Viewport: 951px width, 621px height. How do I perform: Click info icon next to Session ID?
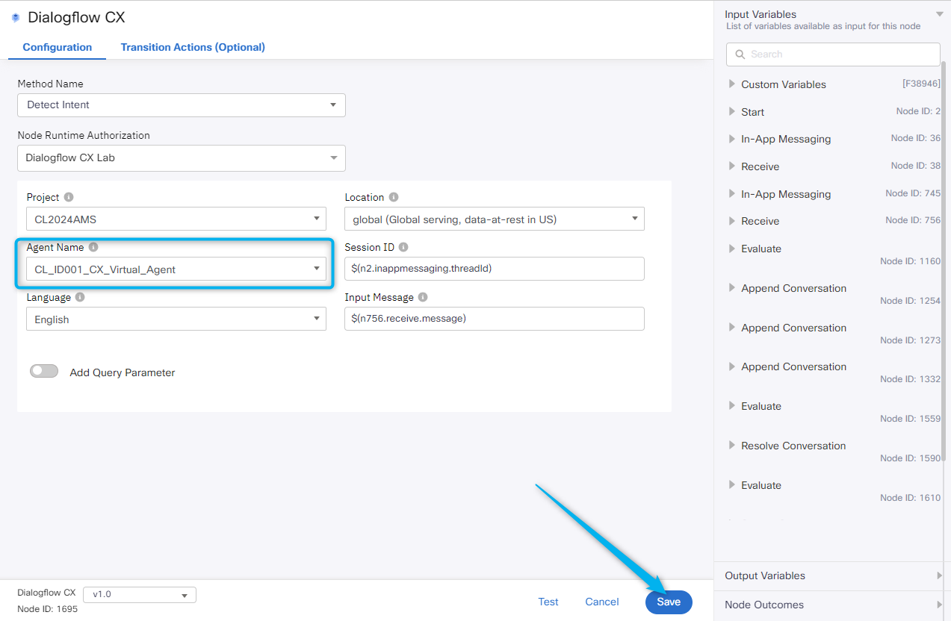[x=403, y=247]
